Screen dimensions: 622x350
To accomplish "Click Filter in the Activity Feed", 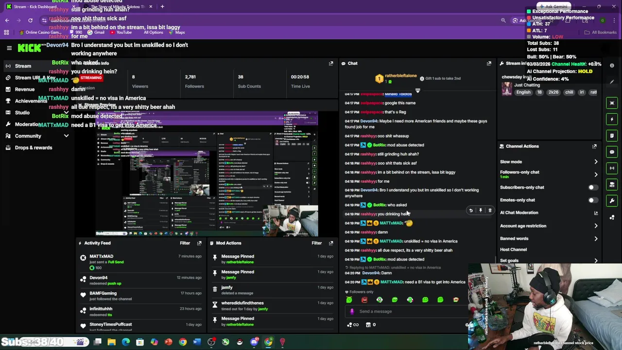I will pos(185,243).
